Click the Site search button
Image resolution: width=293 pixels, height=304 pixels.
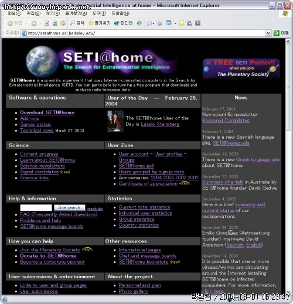coord(69,207)
